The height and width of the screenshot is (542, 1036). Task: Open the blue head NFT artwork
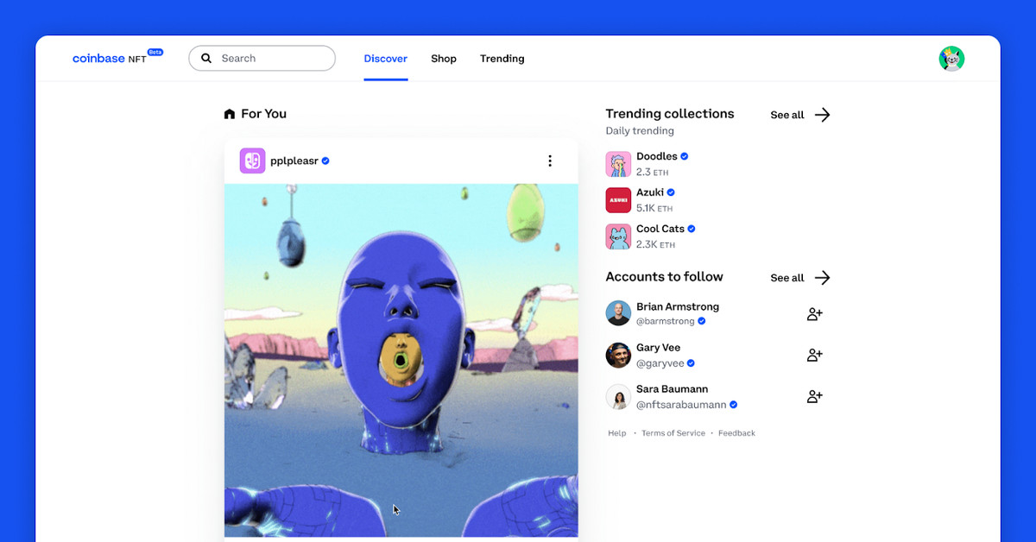click(x=401, y=359)
